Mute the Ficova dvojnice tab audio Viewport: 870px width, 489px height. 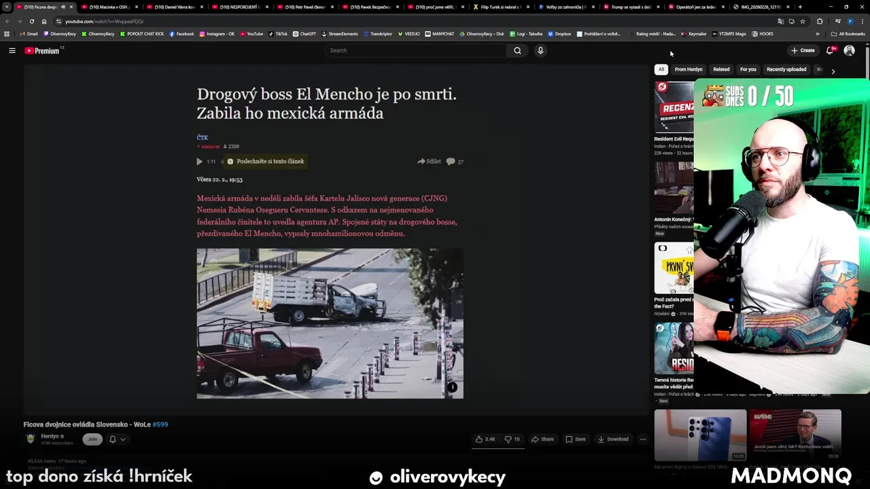tap(63, 7)
